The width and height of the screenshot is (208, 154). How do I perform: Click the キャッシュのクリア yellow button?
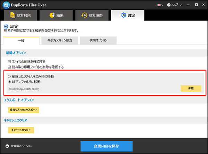tap(21, 130)
